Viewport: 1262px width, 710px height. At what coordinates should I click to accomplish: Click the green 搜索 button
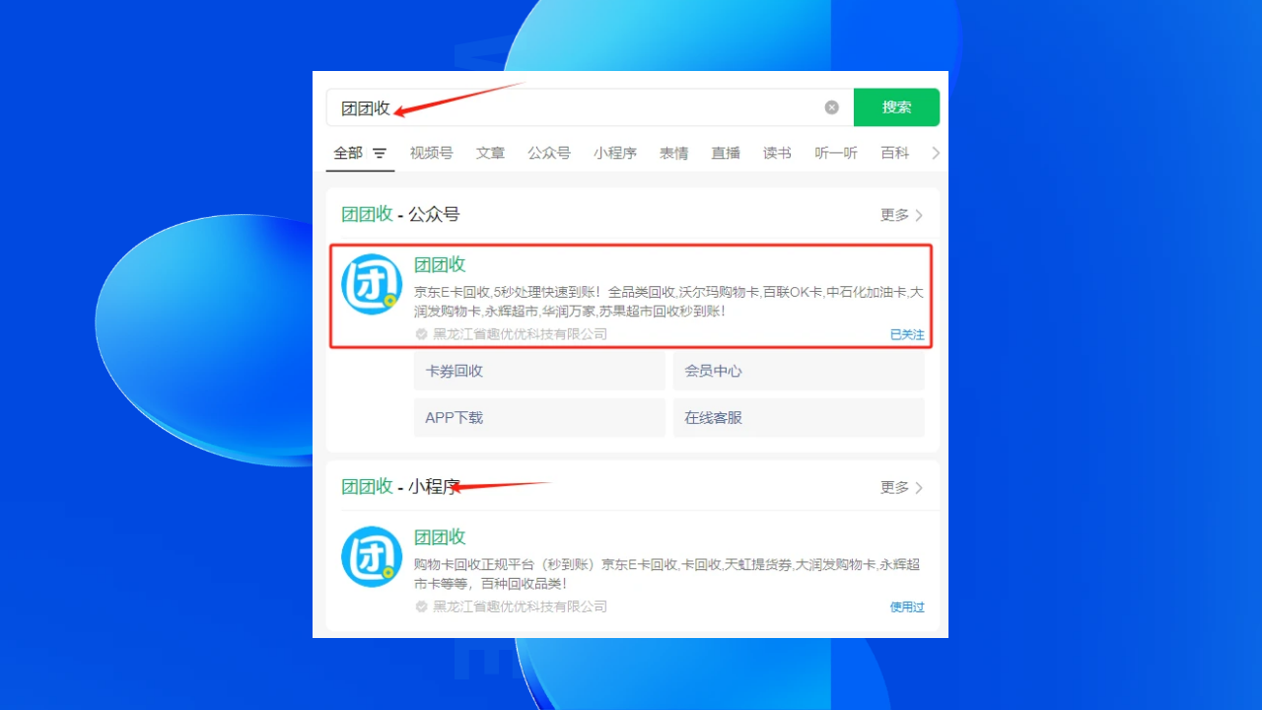click(x=896, y=107)
